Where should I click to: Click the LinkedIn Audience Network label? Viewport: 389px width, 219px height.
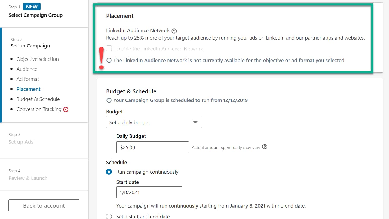(x=138, y=31)
